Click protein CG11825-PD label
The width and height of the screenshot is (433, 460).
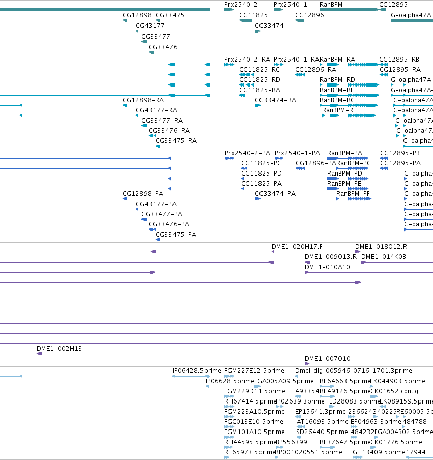click(262, 174)
